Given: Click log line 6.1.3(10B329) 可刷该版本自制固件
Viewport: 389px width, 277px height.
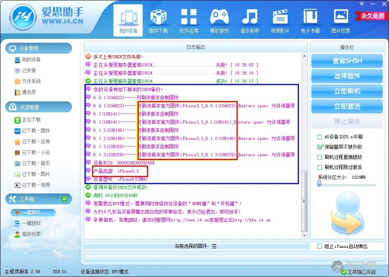Looking at the screenshot, I should tap(136, 147).
